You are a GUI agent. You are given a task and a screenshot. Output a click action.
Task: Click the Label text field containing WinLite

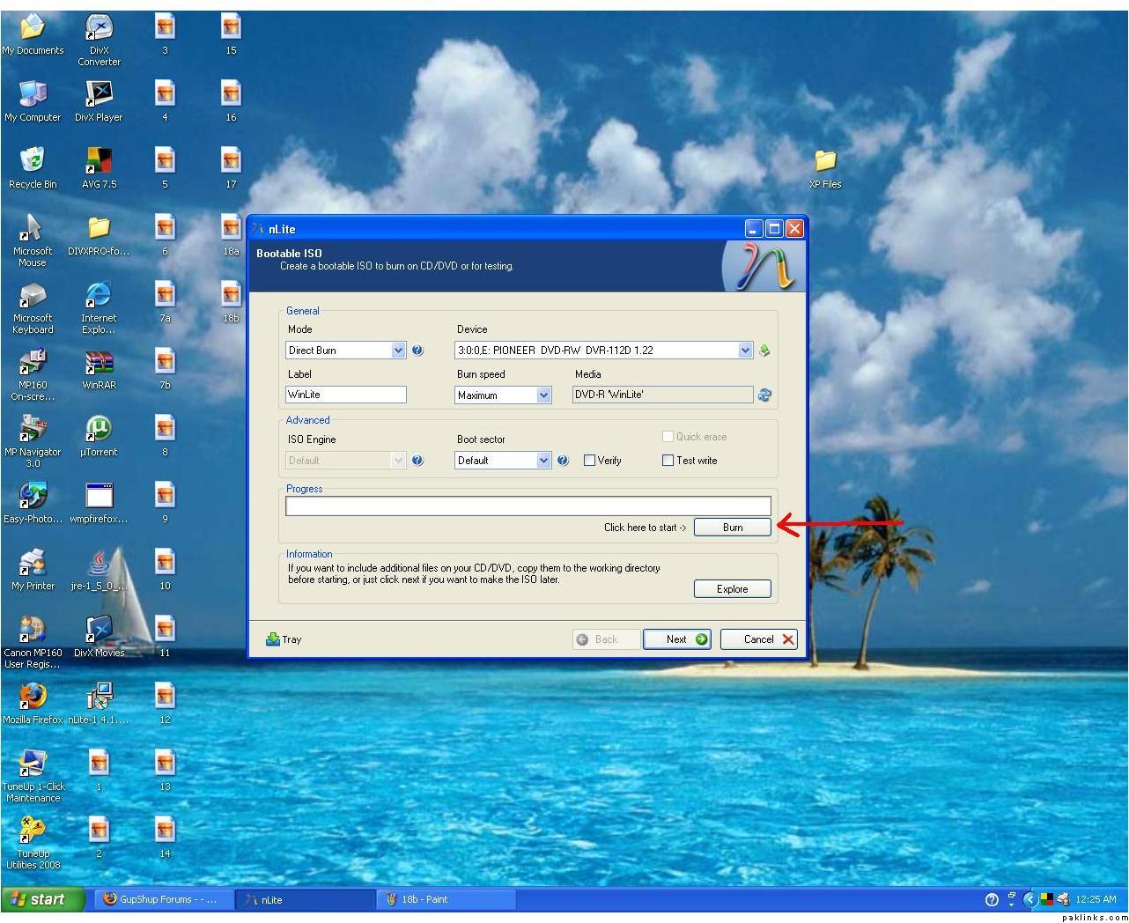[345, 395]
